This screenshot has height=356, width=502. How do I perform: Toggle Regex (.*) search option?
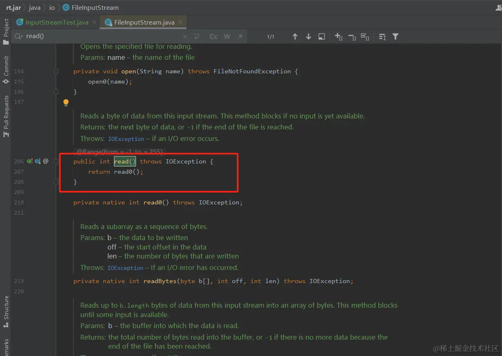tap(240, 36)
